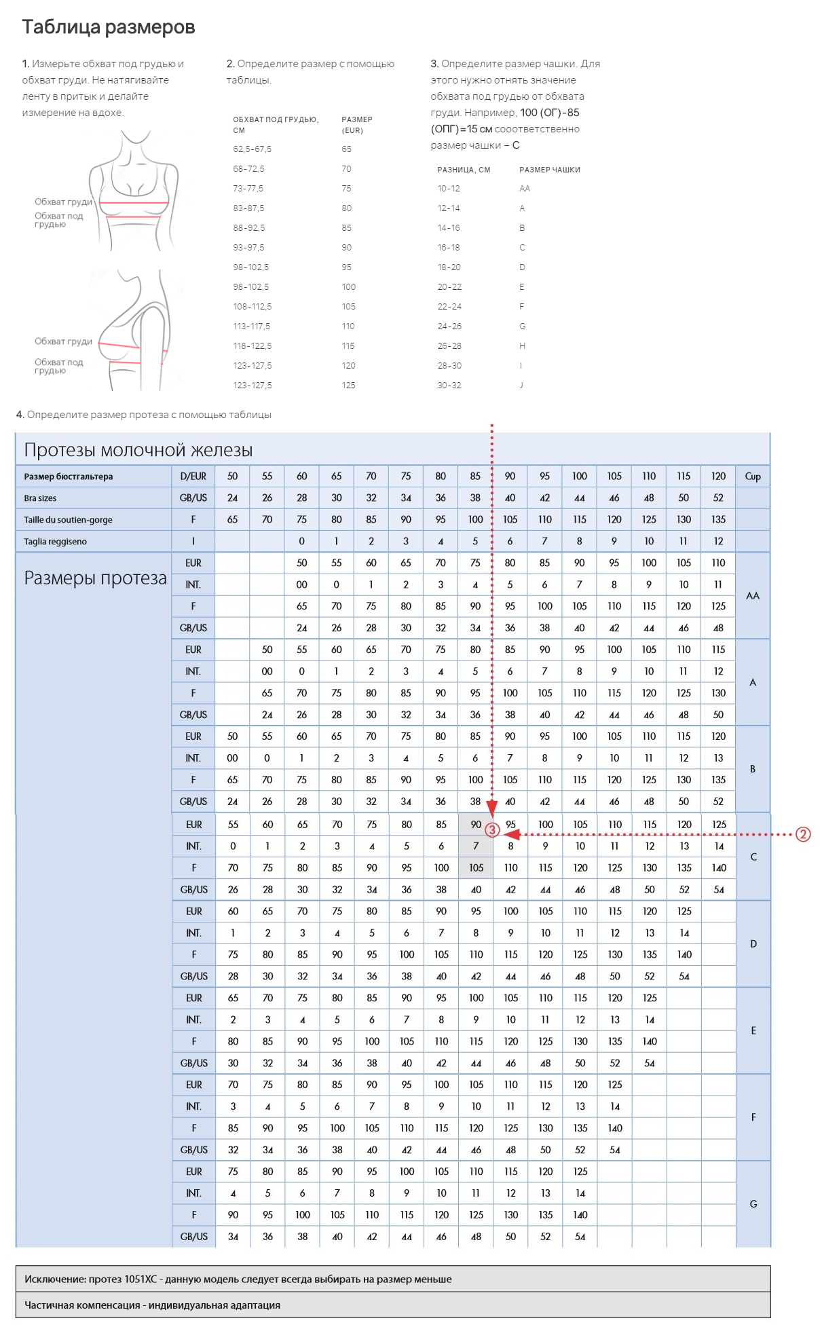Click the highlighted cell 105 in cup C
This screenshot has height=1327, width=822.
(x=476, y=867)
